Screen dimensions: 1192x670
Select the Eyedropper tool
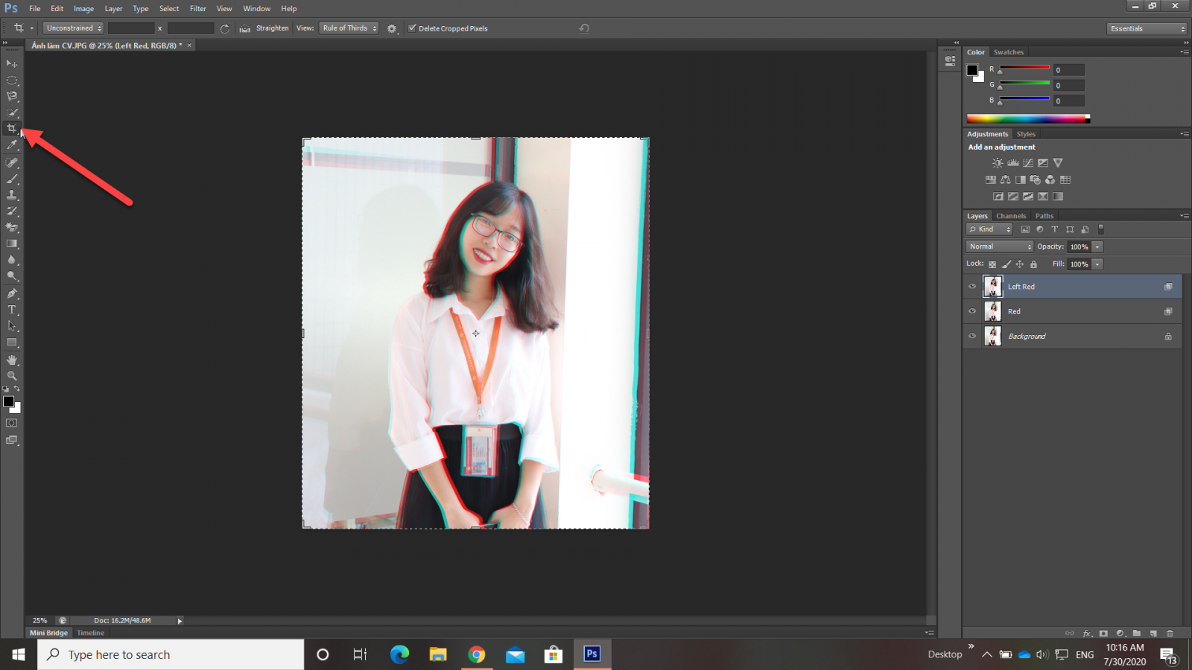click(x=12, y=145)
